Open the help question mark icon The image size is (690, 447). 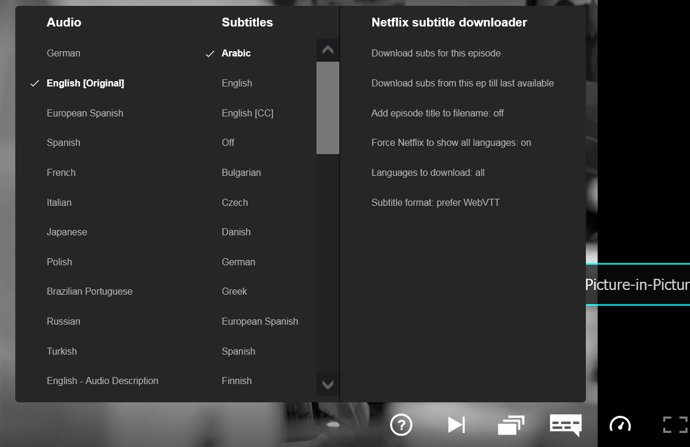click(x=401, y=425)
